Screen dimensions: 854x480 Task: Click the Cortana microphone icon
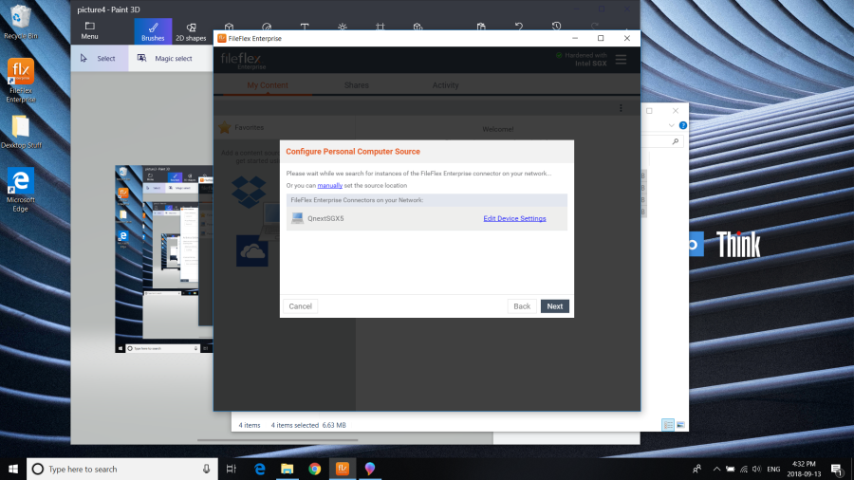pos(207,469)
